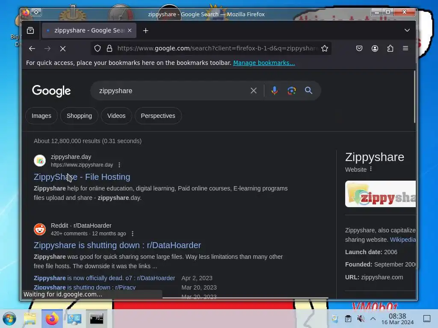Go back using the back arrow
Image resolution: width=438 pixels, height=328 pixels.
[32, 49]
